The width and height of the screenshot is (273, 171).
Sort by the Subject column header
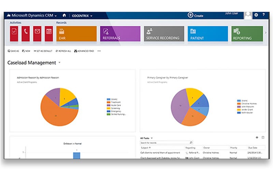click(x=146, y=148)
